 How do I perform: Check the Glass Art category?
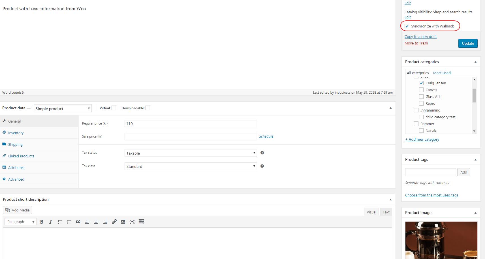[421, 97]
